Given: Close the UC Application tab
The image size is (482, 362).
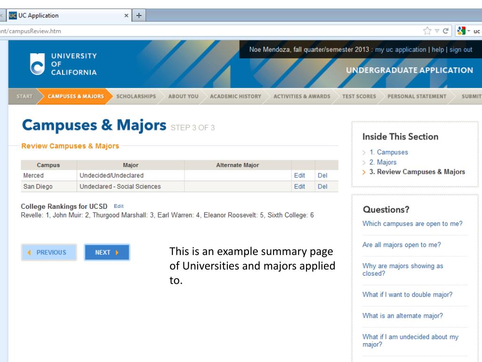Looking at the screenshot, I should click(x=126, y=16).
